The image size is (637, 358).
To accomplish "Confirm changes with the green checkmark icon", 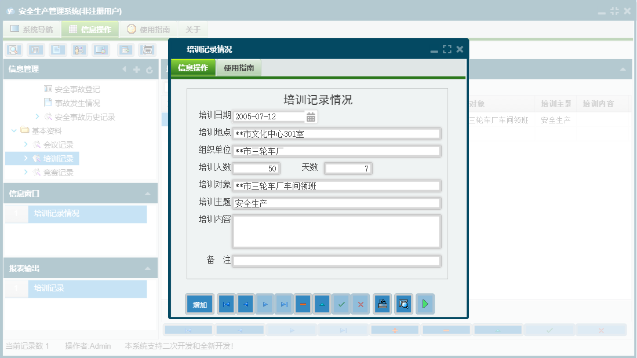I will pyautogui.click(x=341, y=304).
